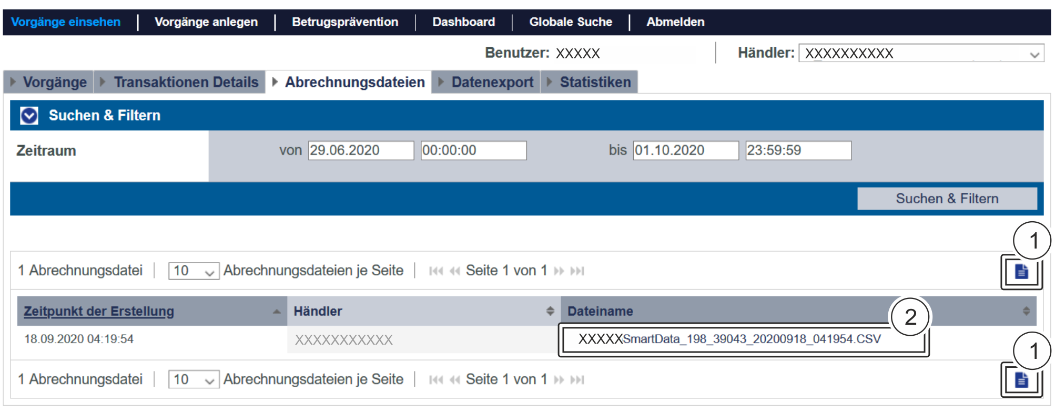Sort by Händler column arrows
This screenshot has width=1055, height=413.
click(550, 311)
